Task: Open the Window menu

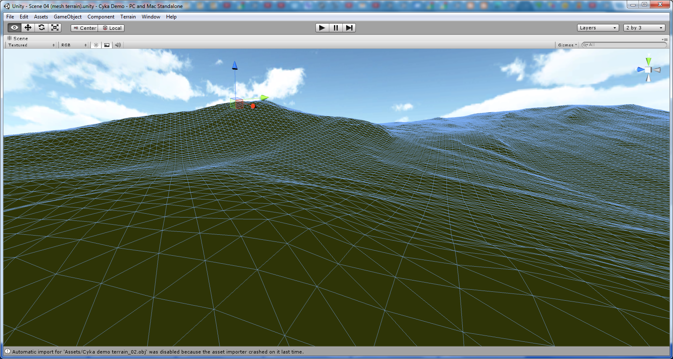Action: (151, 17)
